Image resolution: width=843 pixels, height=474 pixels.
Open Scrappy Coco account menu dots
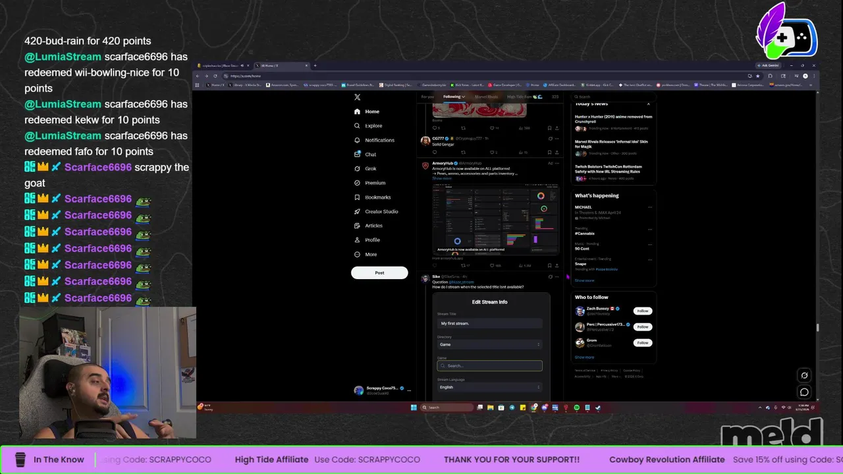coord(409,390)
